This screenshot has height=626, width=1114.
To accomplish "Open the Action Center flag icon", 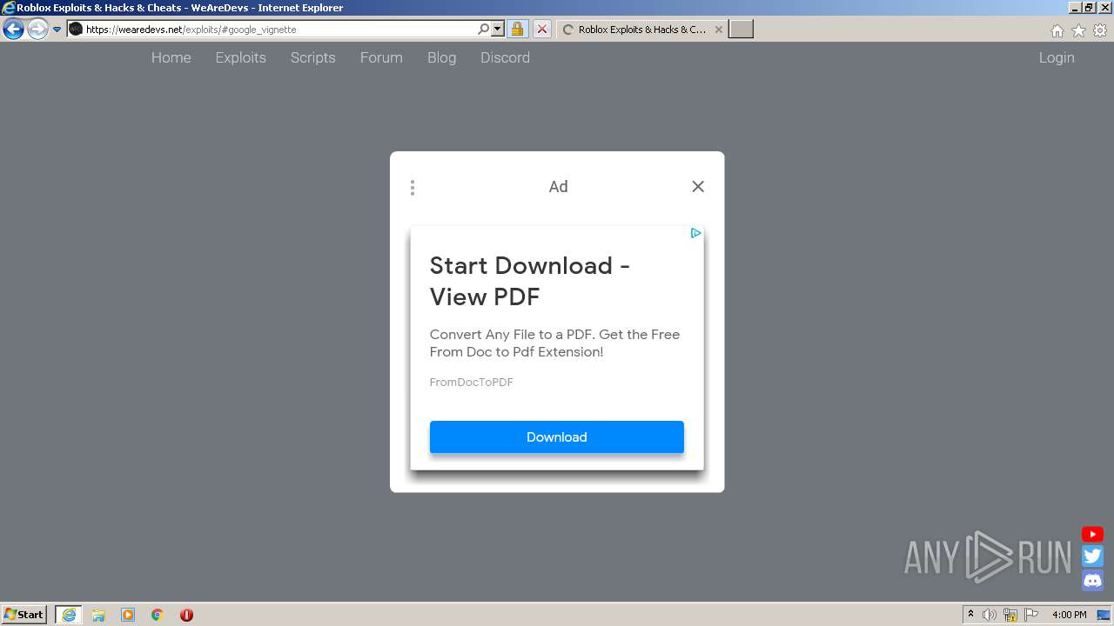I will click(1031, 615).
